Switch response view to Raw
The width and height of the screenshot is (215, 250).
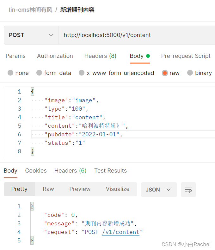point(48,189)
